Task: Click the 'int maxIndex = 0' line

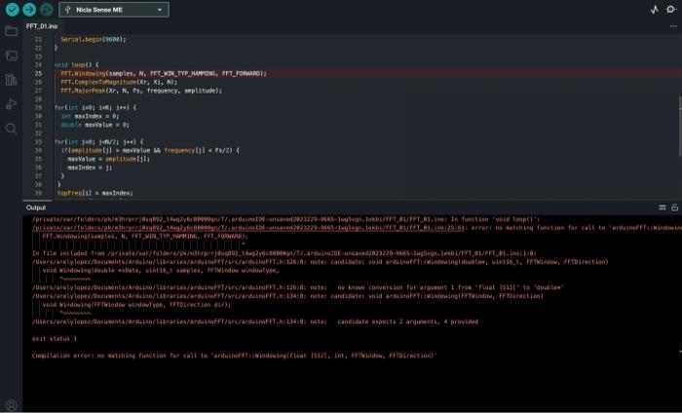Action: pyautogui.click(x=90, y=116)
